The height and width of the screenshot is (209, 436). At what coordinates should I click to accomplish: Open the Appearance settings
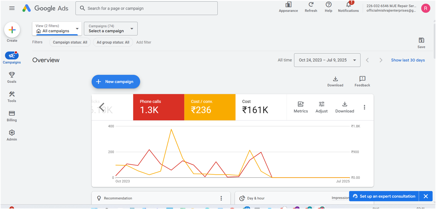click(x=288, y=7)
